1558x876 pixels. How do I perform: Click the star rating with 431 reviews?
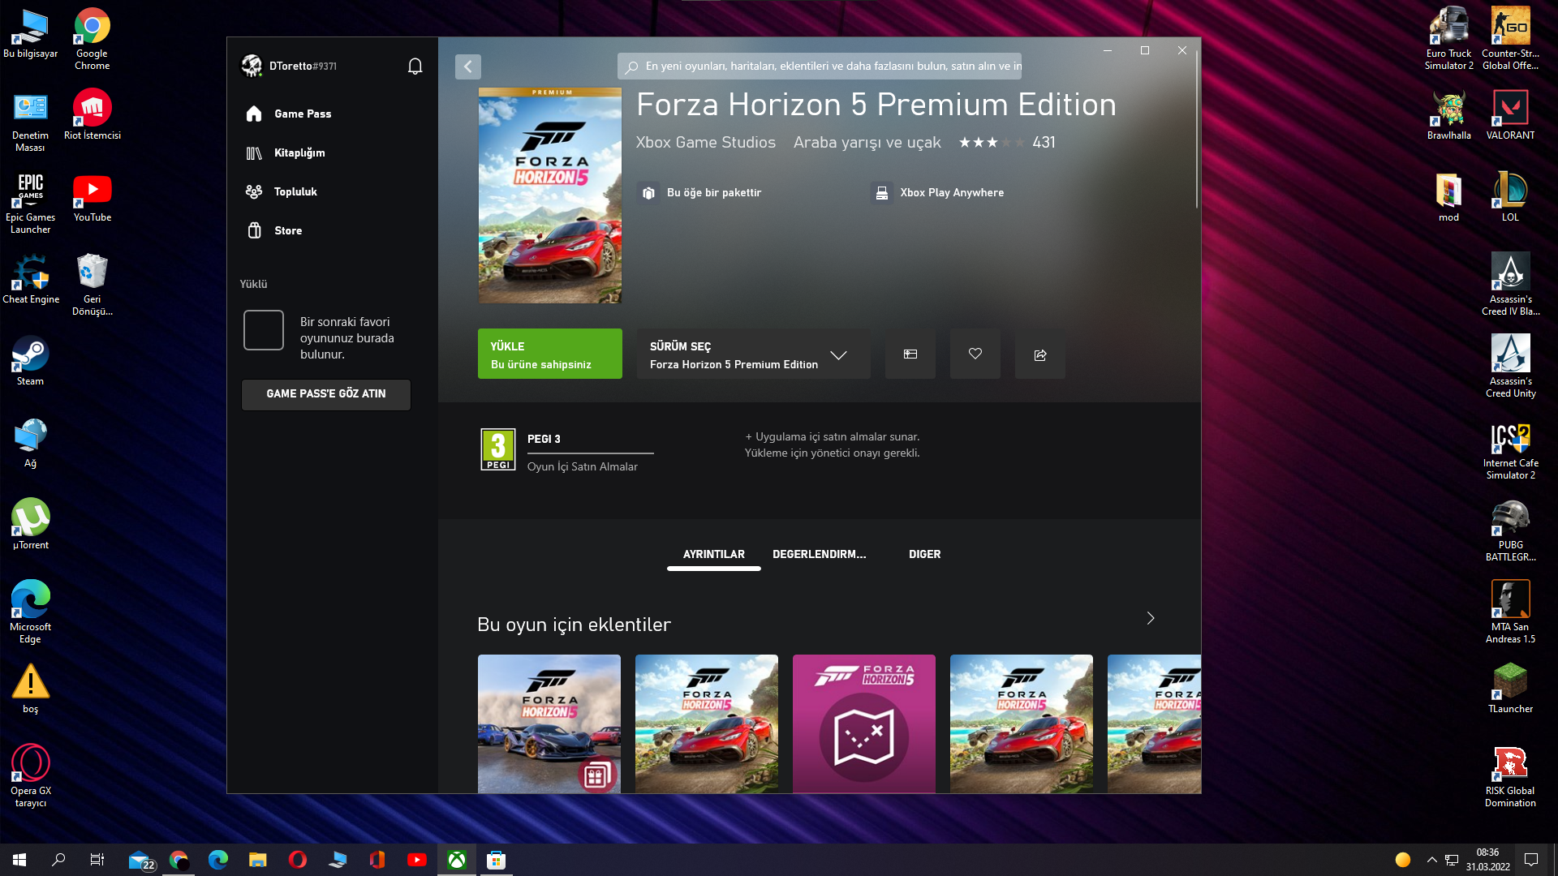tap(1007, 142)
